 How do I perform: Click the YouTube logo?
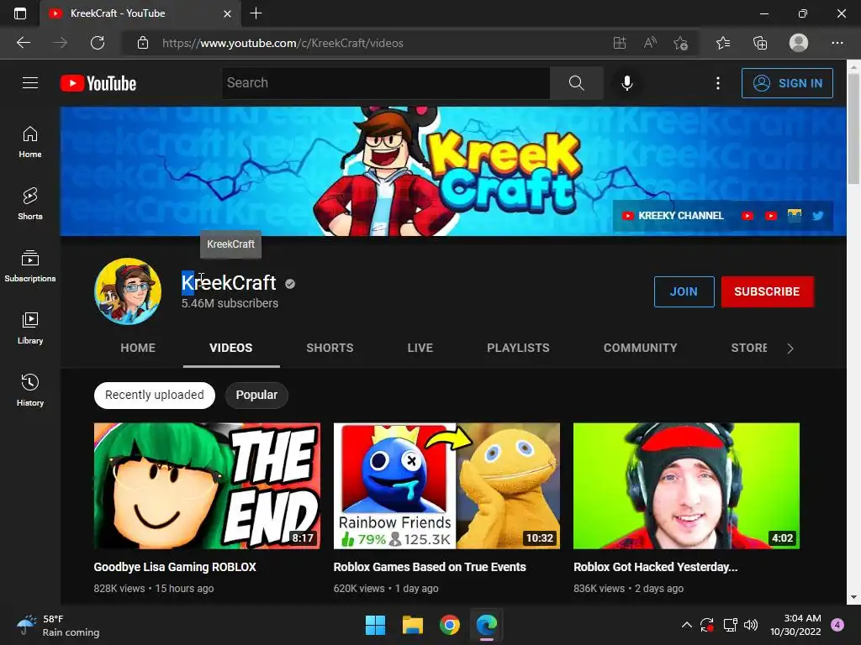pyautogui.click(x=98, y=83)
